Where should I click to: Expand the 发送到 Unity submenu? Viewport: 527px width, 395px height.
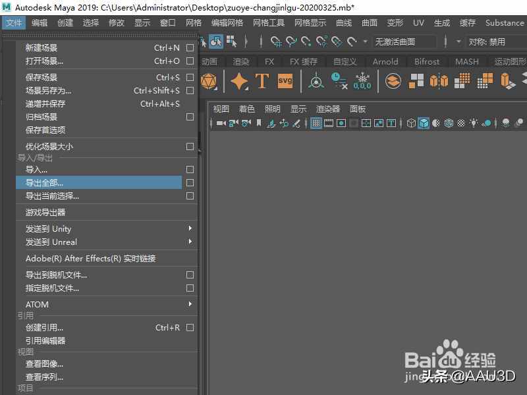point(190,228)
